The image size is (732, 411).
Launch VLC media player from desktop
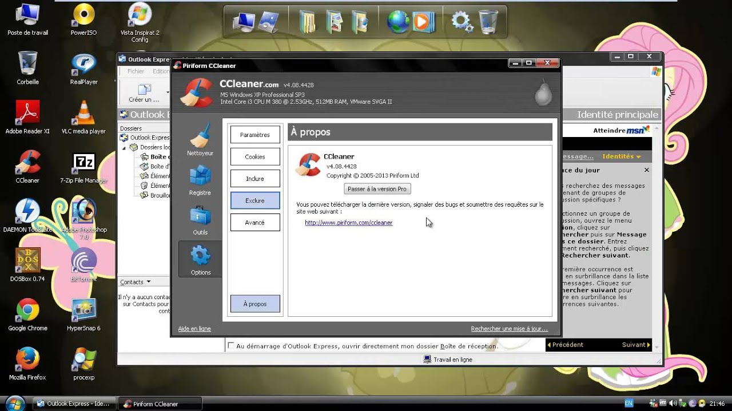coord(83,118)
